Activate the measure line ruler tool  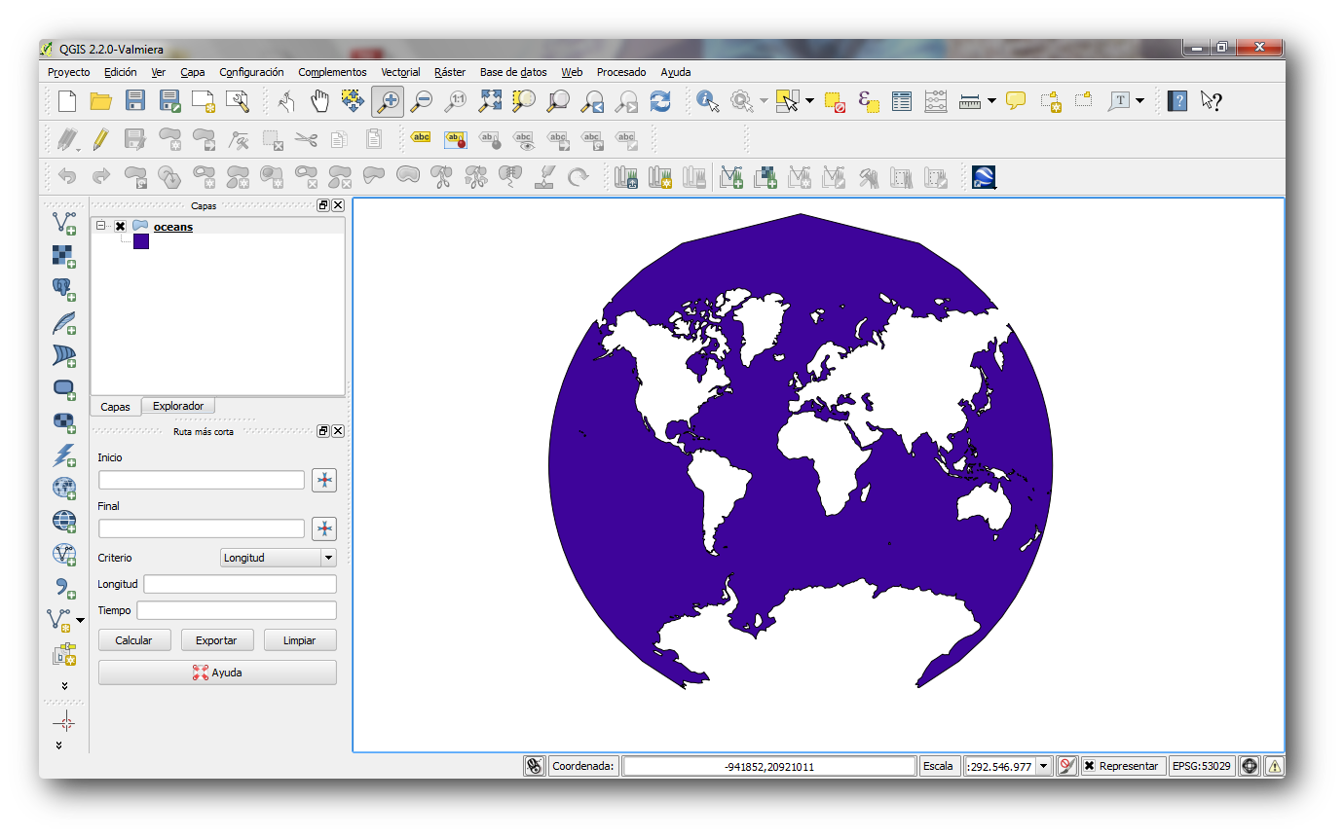969,100
